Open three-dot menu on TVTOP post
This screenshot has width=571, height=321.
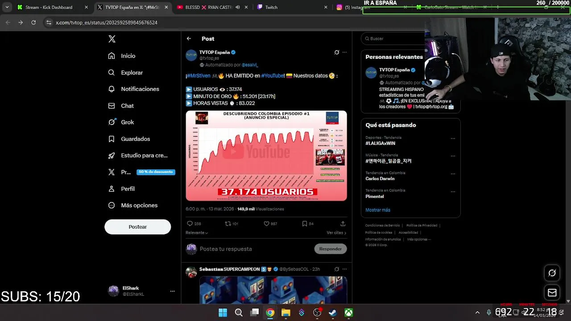(344, 52)
